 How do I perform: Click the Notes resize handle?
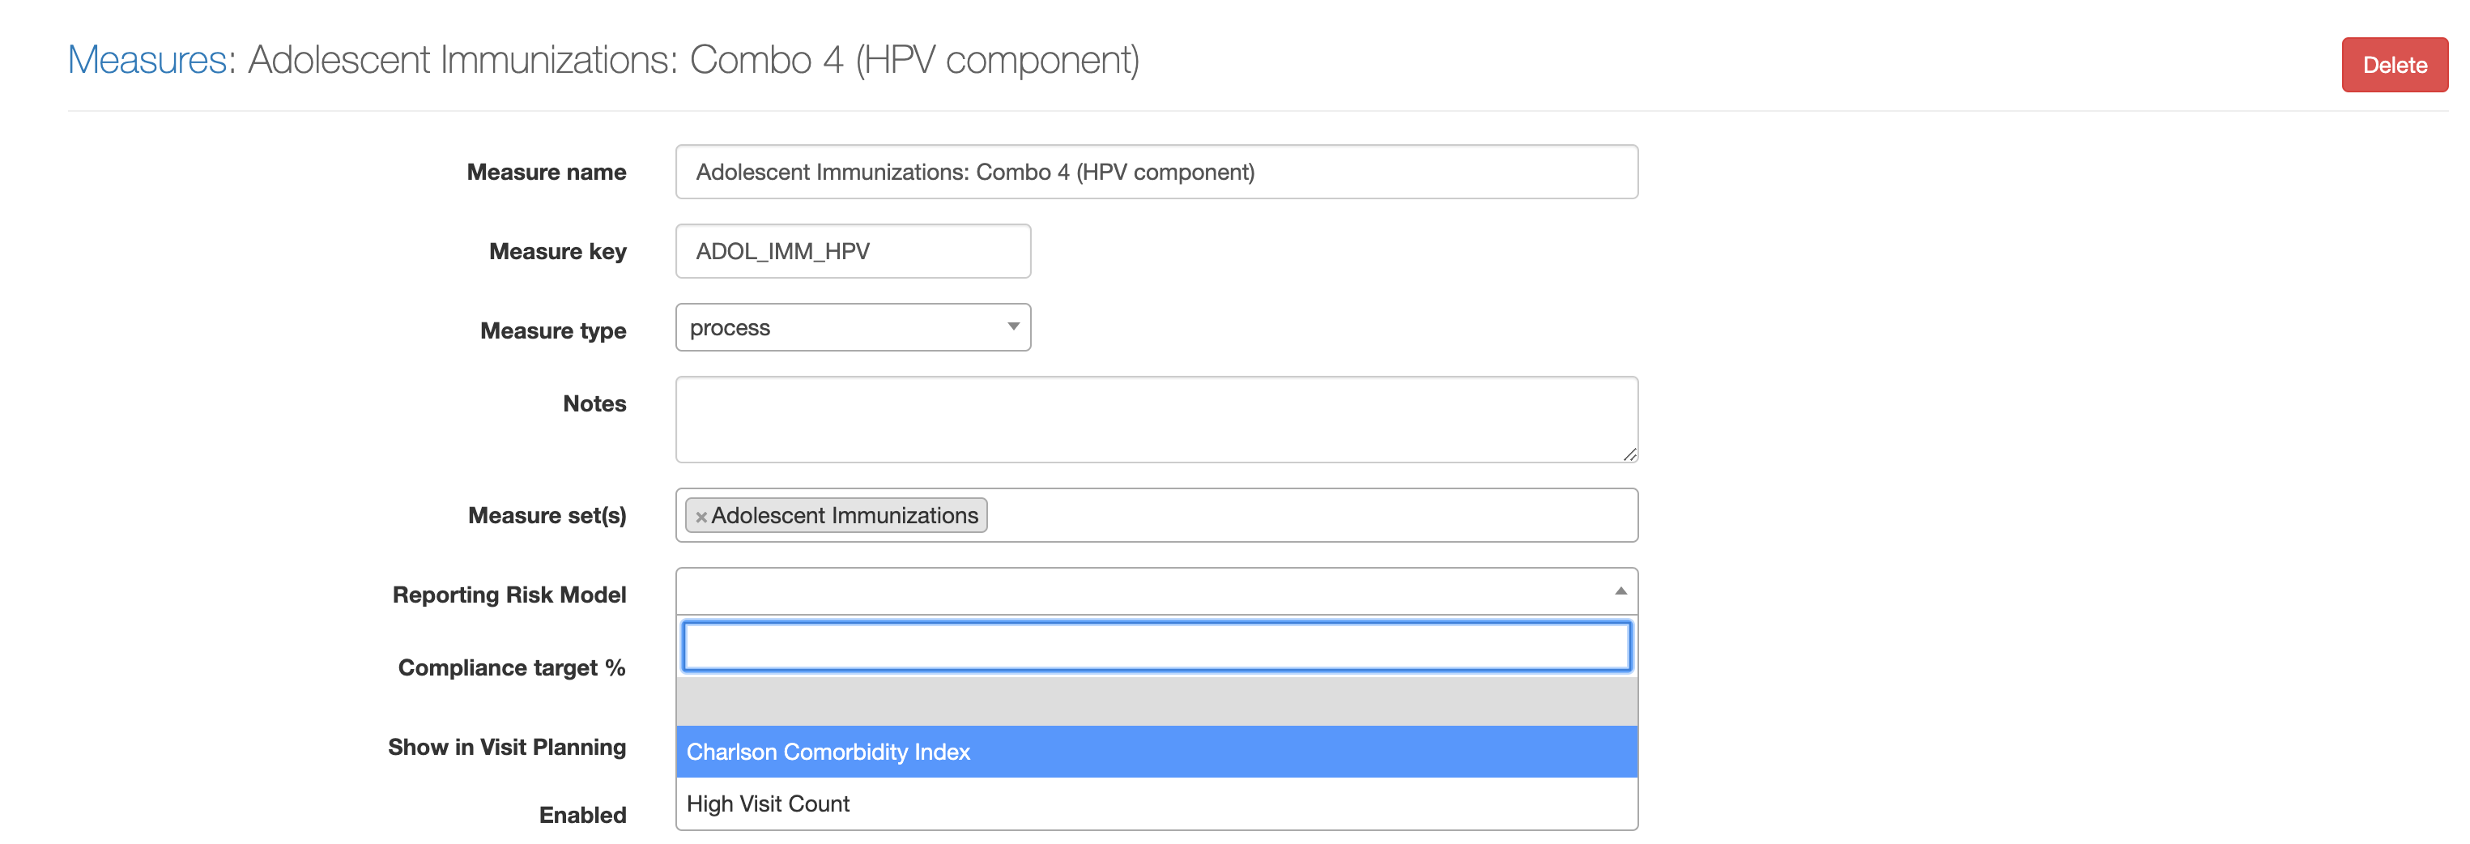1629,454
